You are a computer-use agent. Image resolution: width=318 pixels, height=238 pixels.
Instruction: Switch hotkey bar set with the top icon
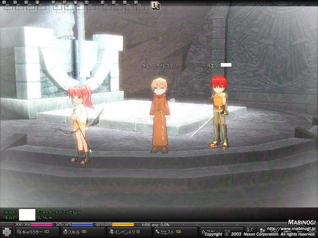coord(155,6)
